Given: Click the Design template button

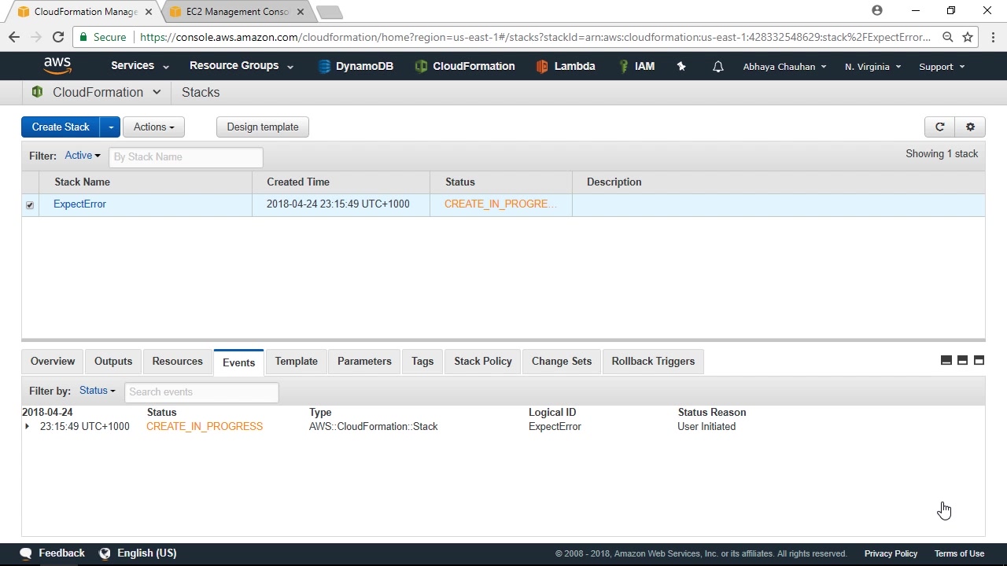Looking at the screenshot, I should [263, 127].
